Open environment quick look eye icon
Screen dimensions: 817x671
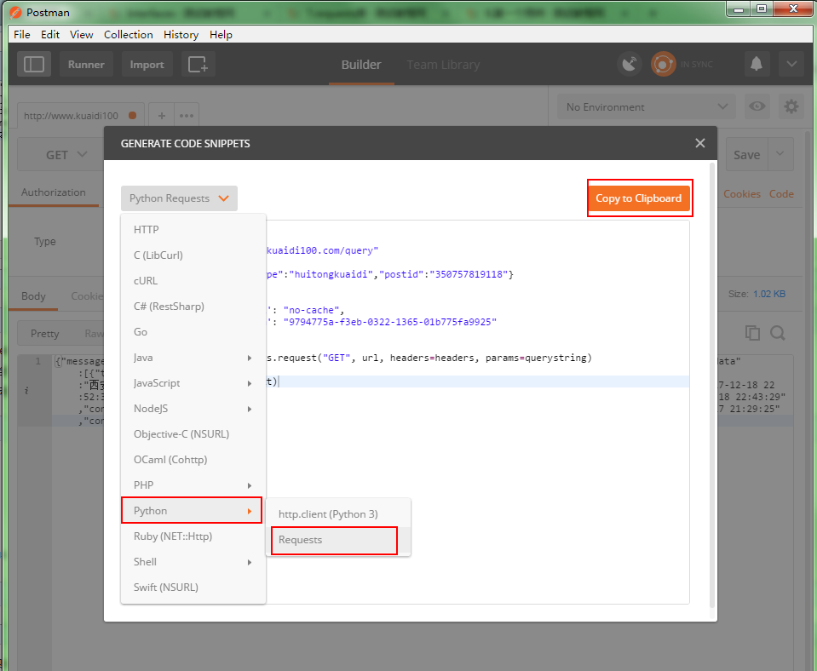click(757, 106)
